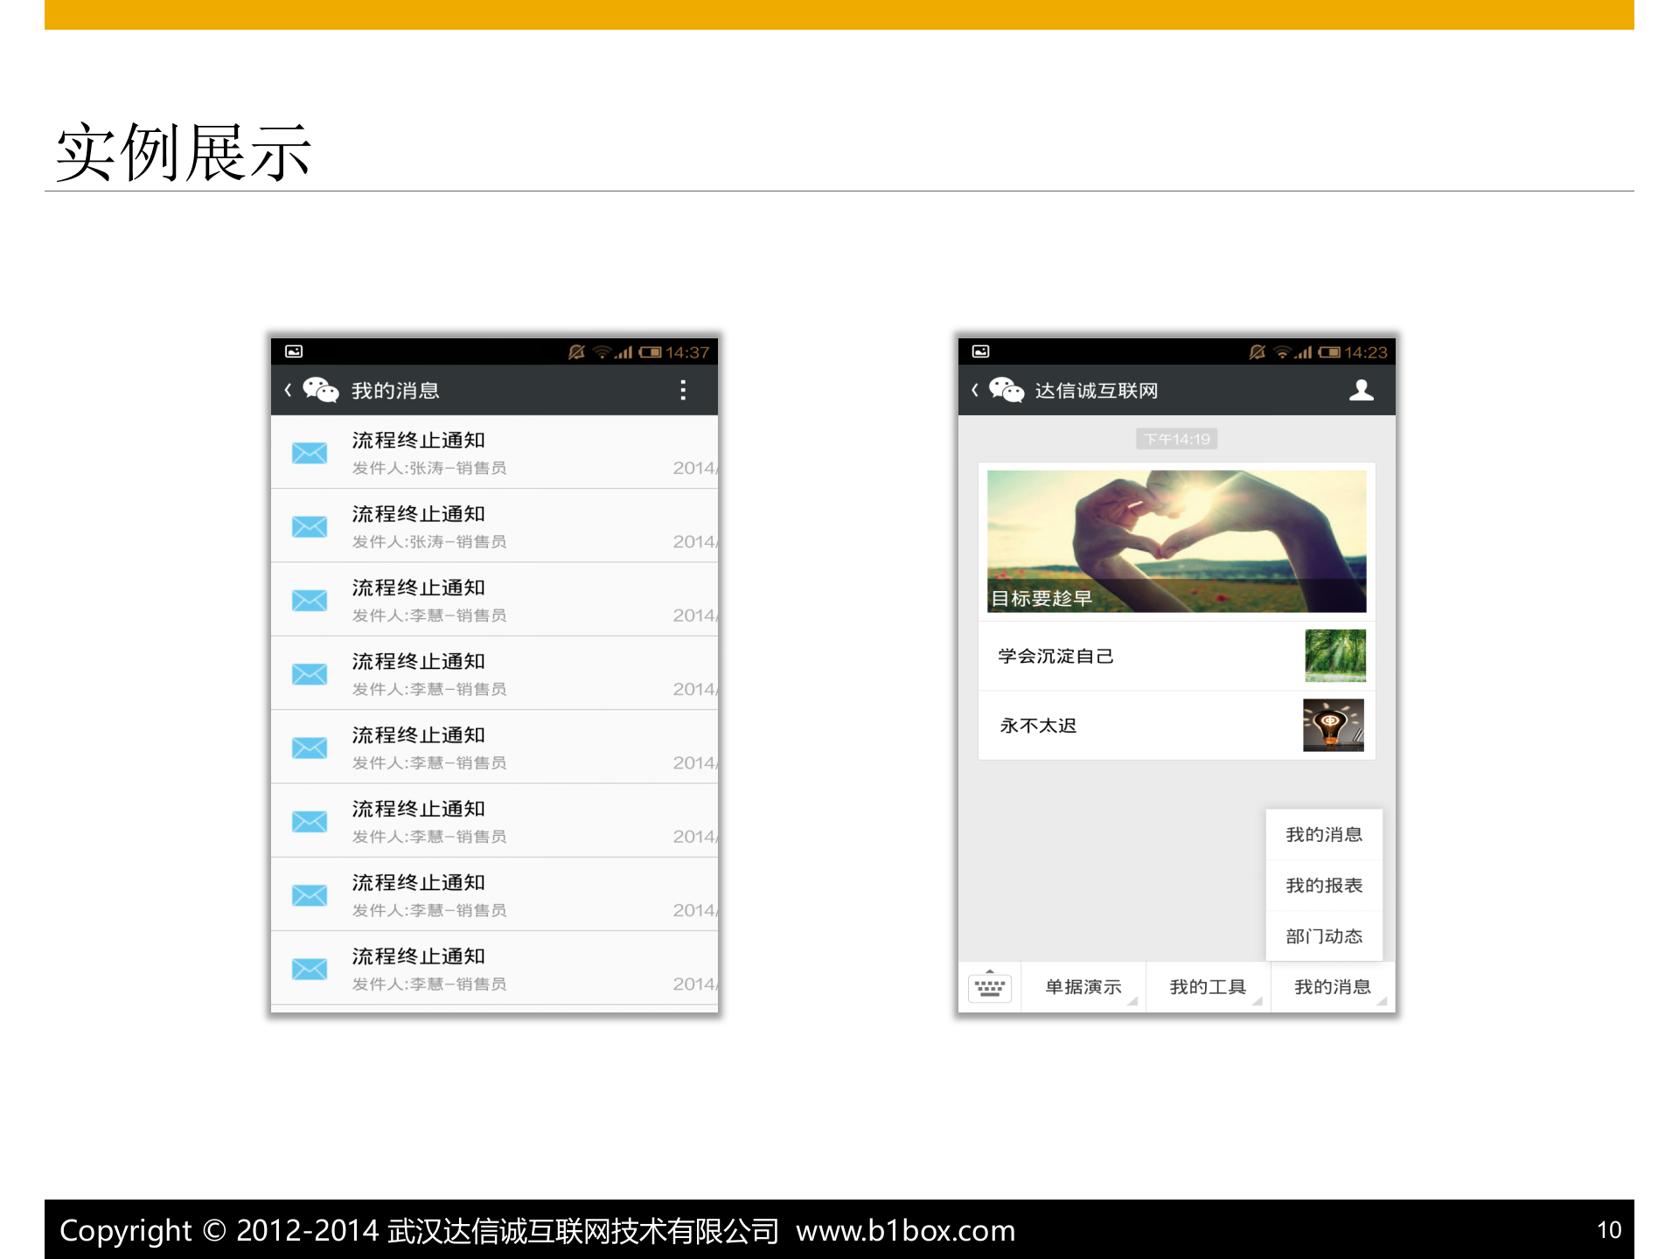The image size is (1679, 1259).
Task: Tap the envelope toggle on last message row
Action: click(x=310, y=969)
